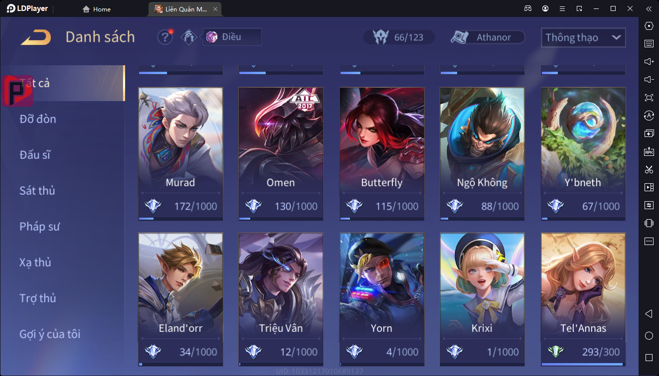The width and height of the screenshot is (659, 376).
Task: Expand the Thông thạo dropdown
Action: [x=583, y=37]
